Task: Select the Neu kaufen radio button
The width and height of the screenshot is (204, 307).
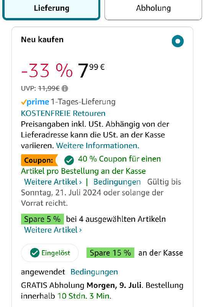Action: point(178,41)
